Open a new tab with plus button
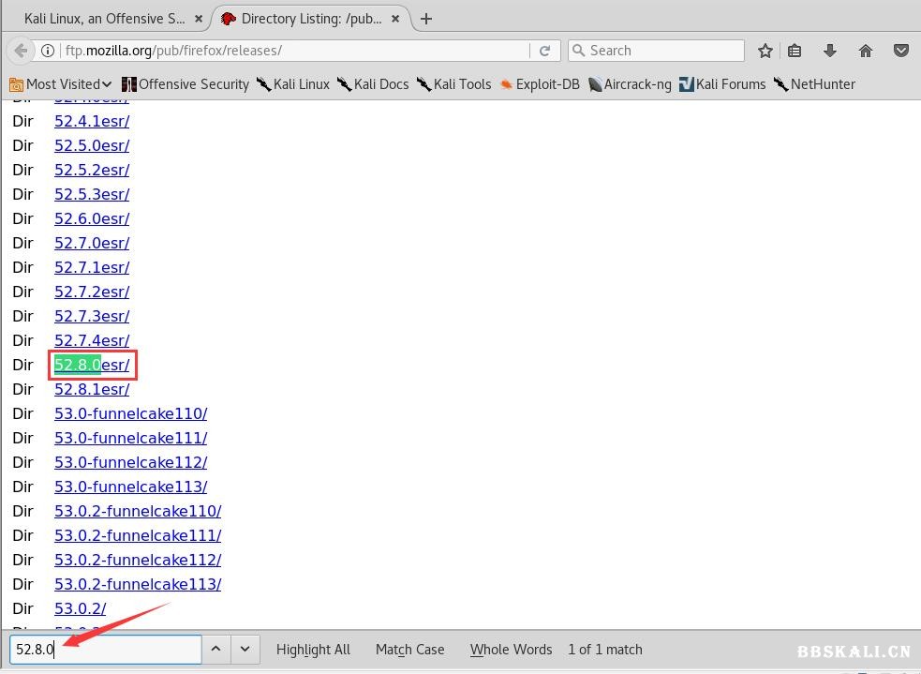 426,19
